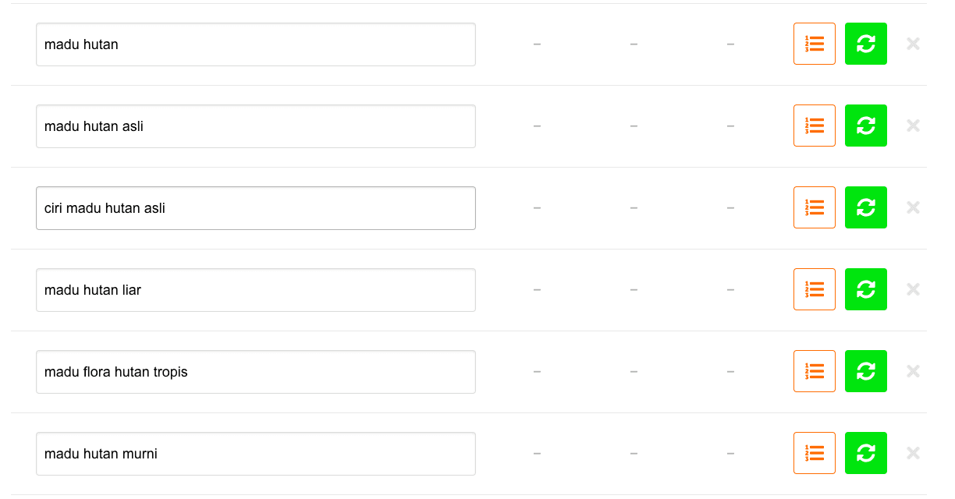Open ranking list for 'madu hutan'
This screenshot has height=499, width=955.
(814, 44)
